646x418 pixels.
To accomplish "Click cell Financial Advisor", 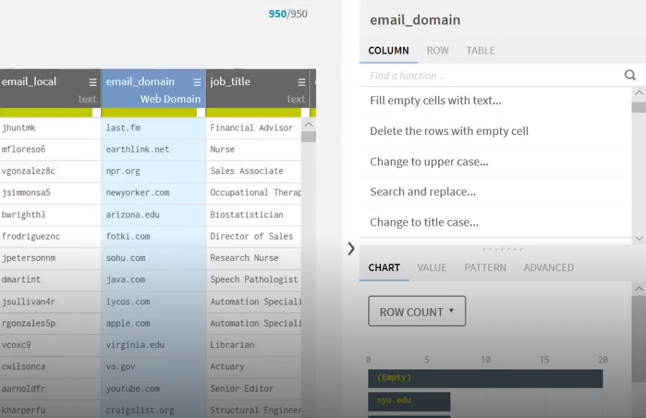I will click(x=254, y=128).
